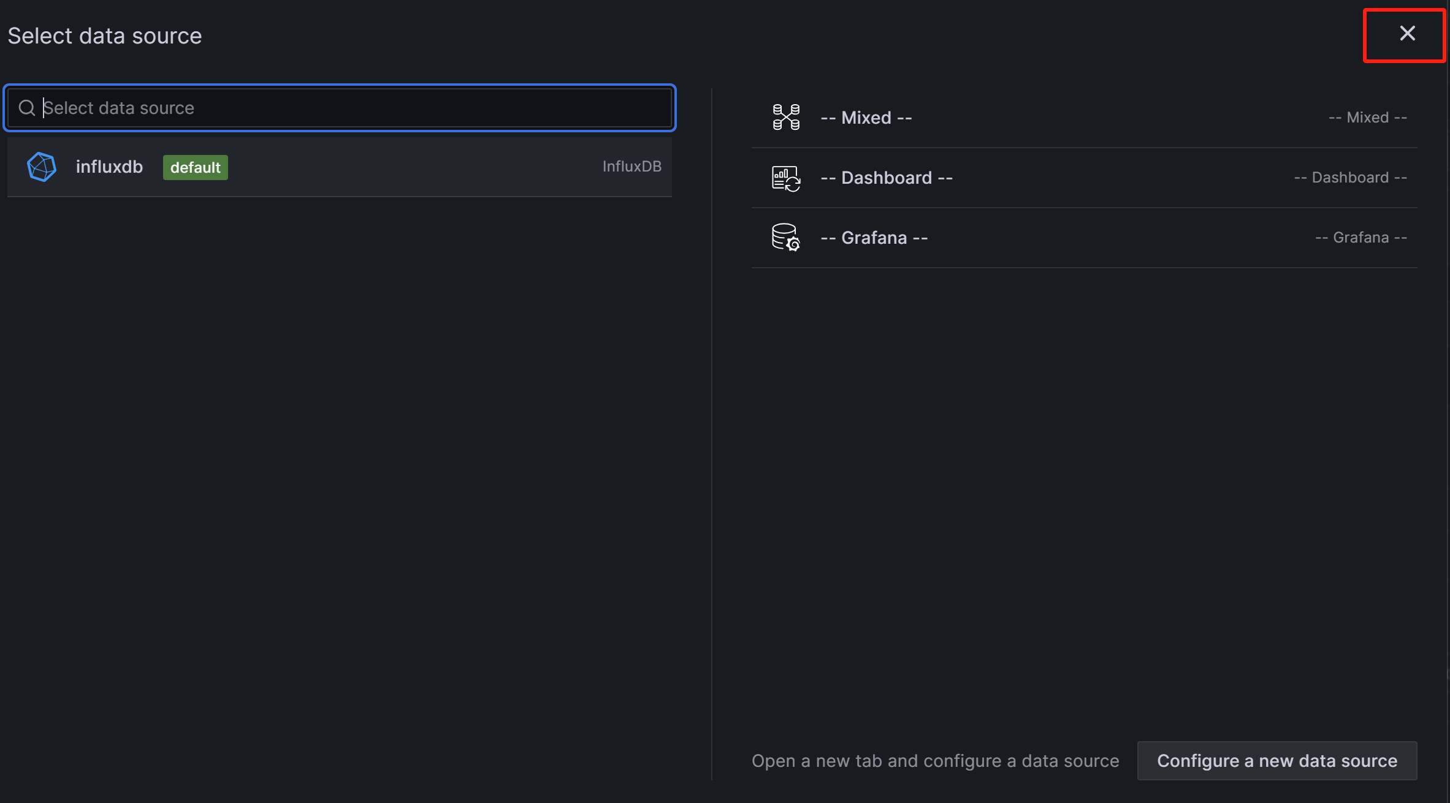Click the Dashboard data source icon
Image resolution: width=1450 pixels, height=803 pixels.
[x=786, y=178]
